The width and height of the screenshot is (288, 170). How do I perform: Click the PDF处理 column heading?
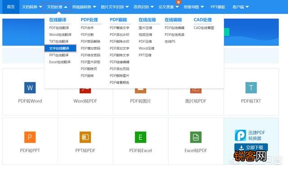[89, 20]
